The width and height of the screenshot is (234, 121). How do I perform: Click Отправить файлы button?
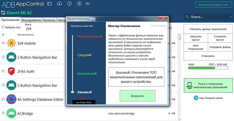(x=220, y=47)
